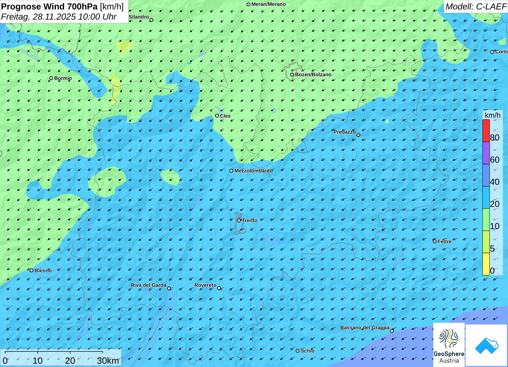The width and height of the screenshot is (508, 367).
Task: Click the Meran/Merano city marker
Action: tap(249, 4)
